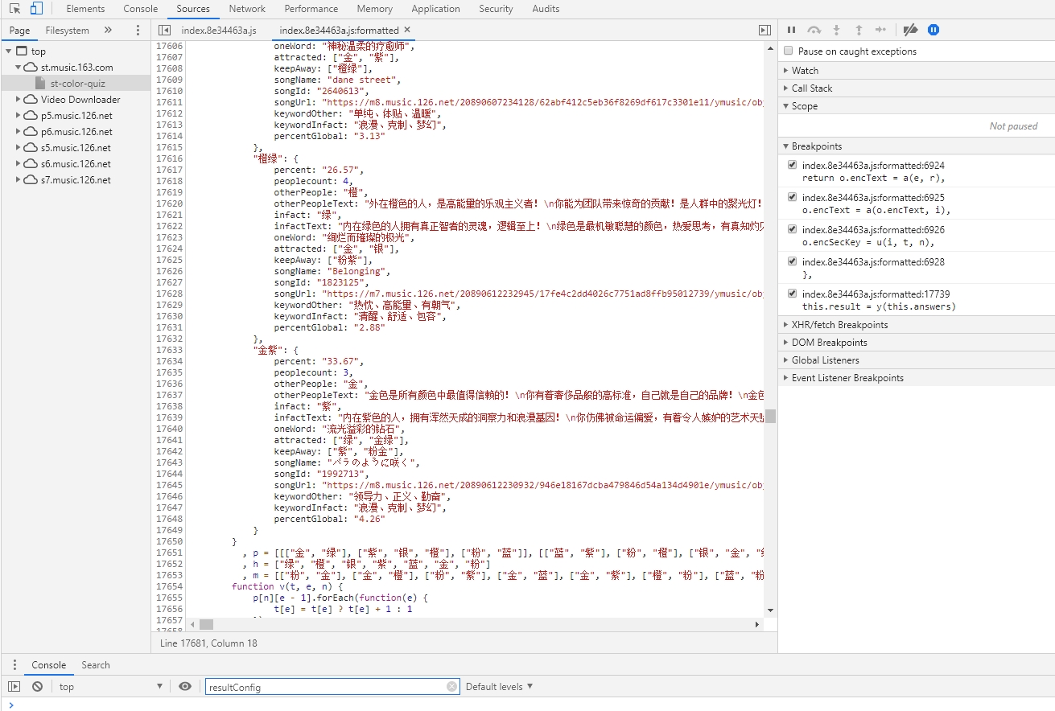Select the st-color-quiz file
1055x711 pixels.
click(77, 84)
